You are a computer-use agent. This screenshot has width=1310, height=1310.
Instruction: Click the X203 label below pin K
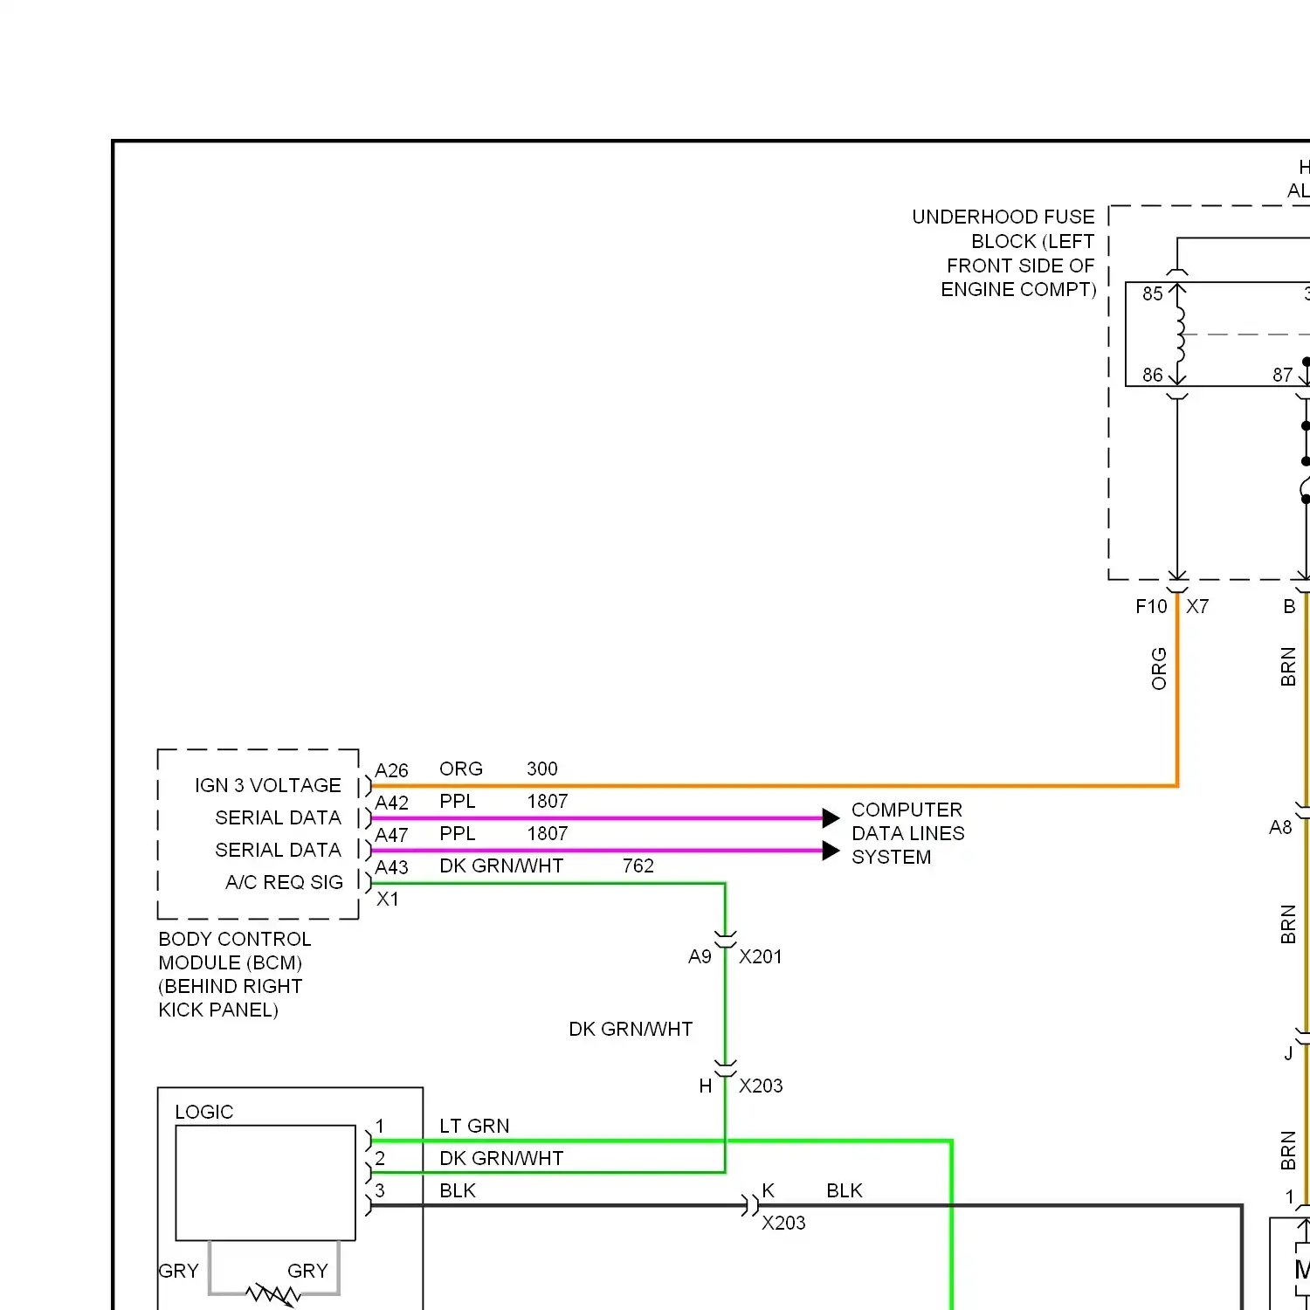click(x=783, y=1224)
